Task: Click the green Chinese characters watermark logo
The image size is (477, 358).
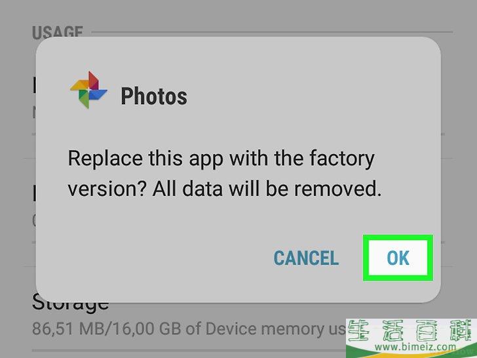Action: pos(411,330)
